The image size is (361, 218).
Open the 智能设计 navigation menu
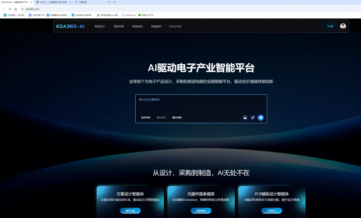coord(100,26)
